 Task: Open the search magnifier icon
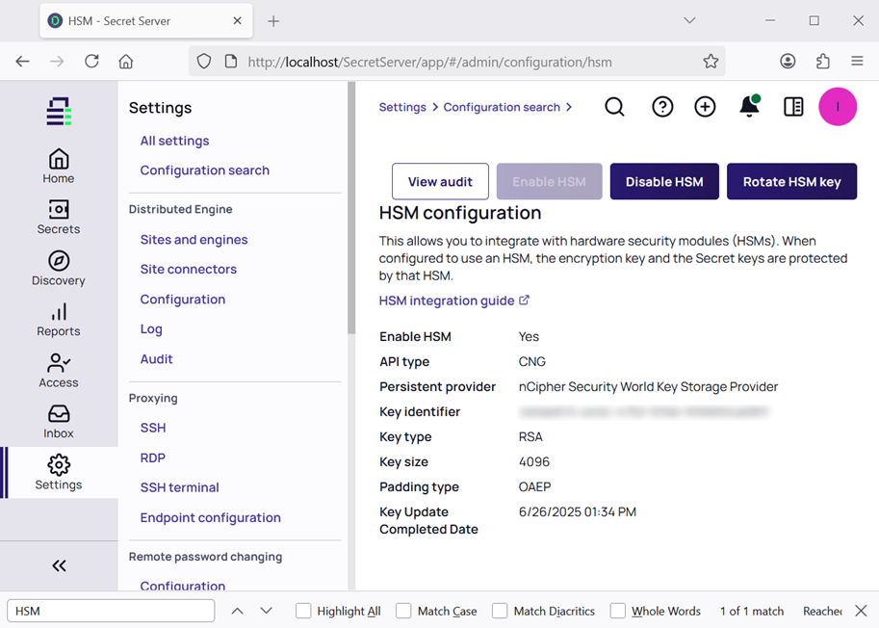click(614, 107)
